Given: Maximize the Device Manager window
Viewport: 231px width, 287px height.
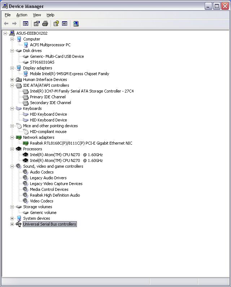Looking at the screenshot, I should (217, 6).
